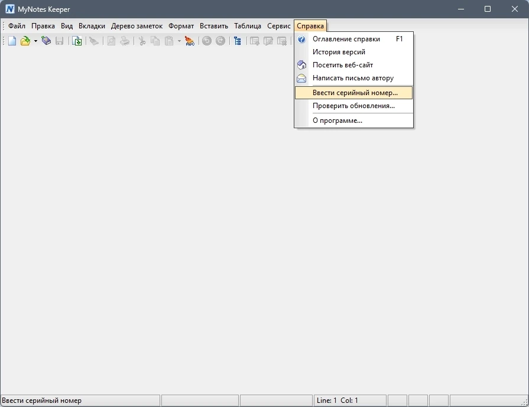Screen dimensions: 529x407
Task: Open the Таблица menu
Action: (x=248, y=26)
